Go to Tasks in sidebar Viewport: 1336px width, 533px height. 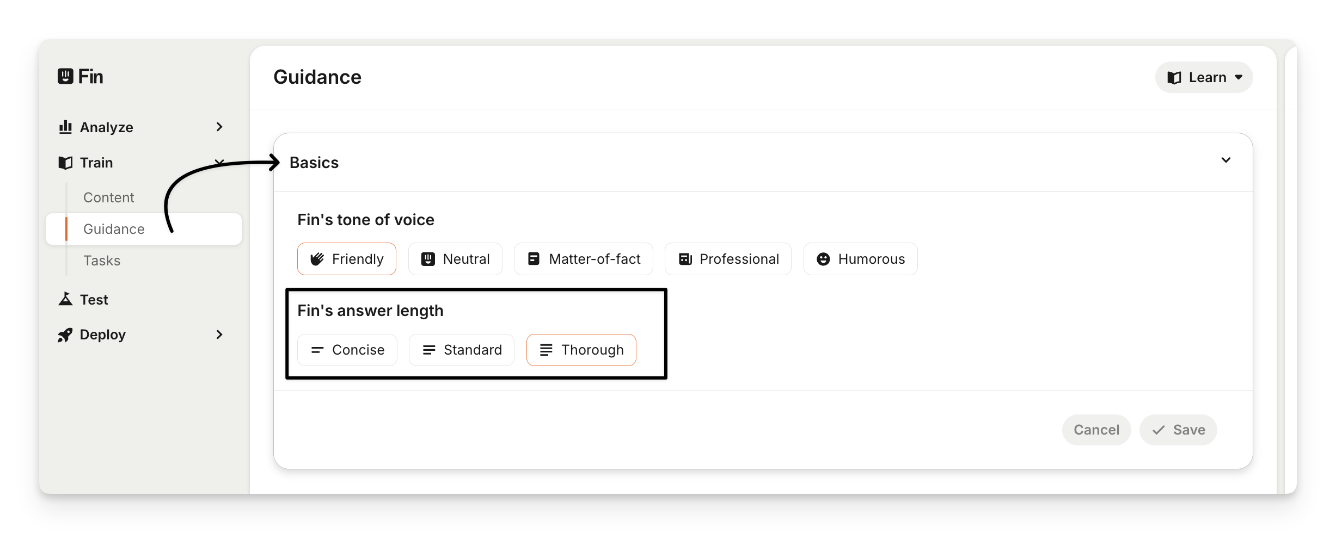coord(102,261)
